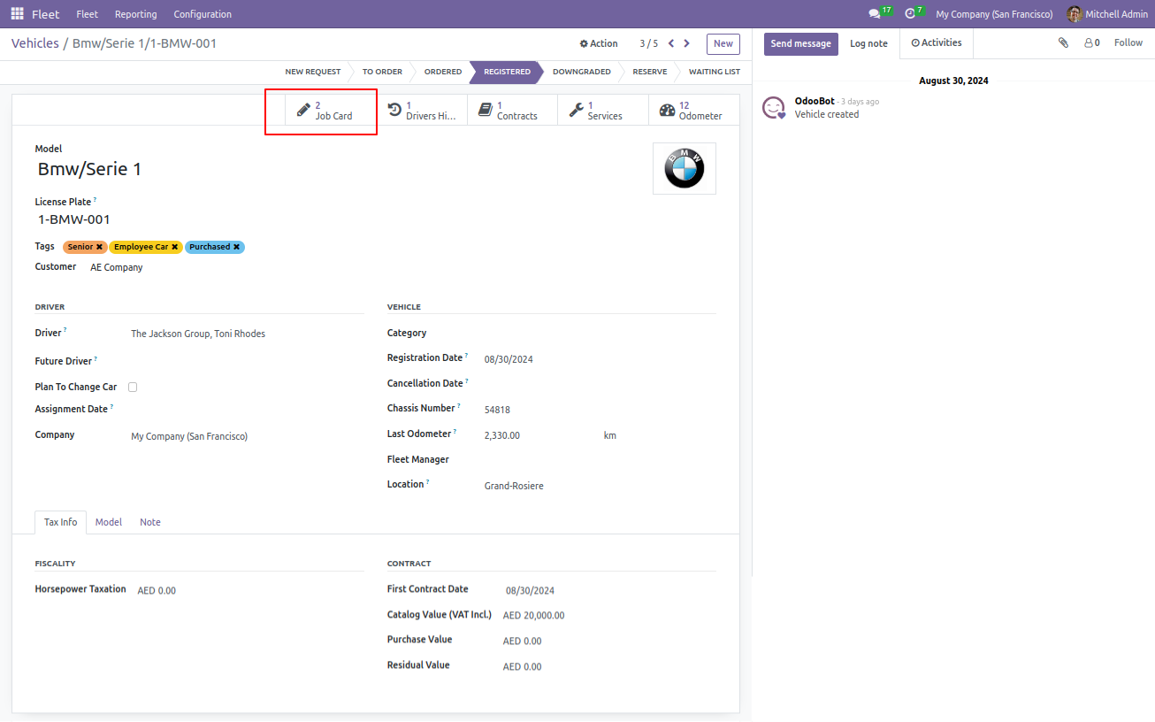1155x722 pixels.
Task: Open Fleet menu in navbar
Action: [88, 14]
